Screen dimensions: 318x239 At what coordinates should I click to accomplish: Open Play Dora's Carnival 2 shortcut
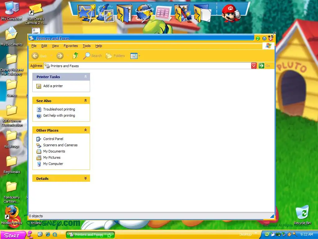(x=36, y=14)
